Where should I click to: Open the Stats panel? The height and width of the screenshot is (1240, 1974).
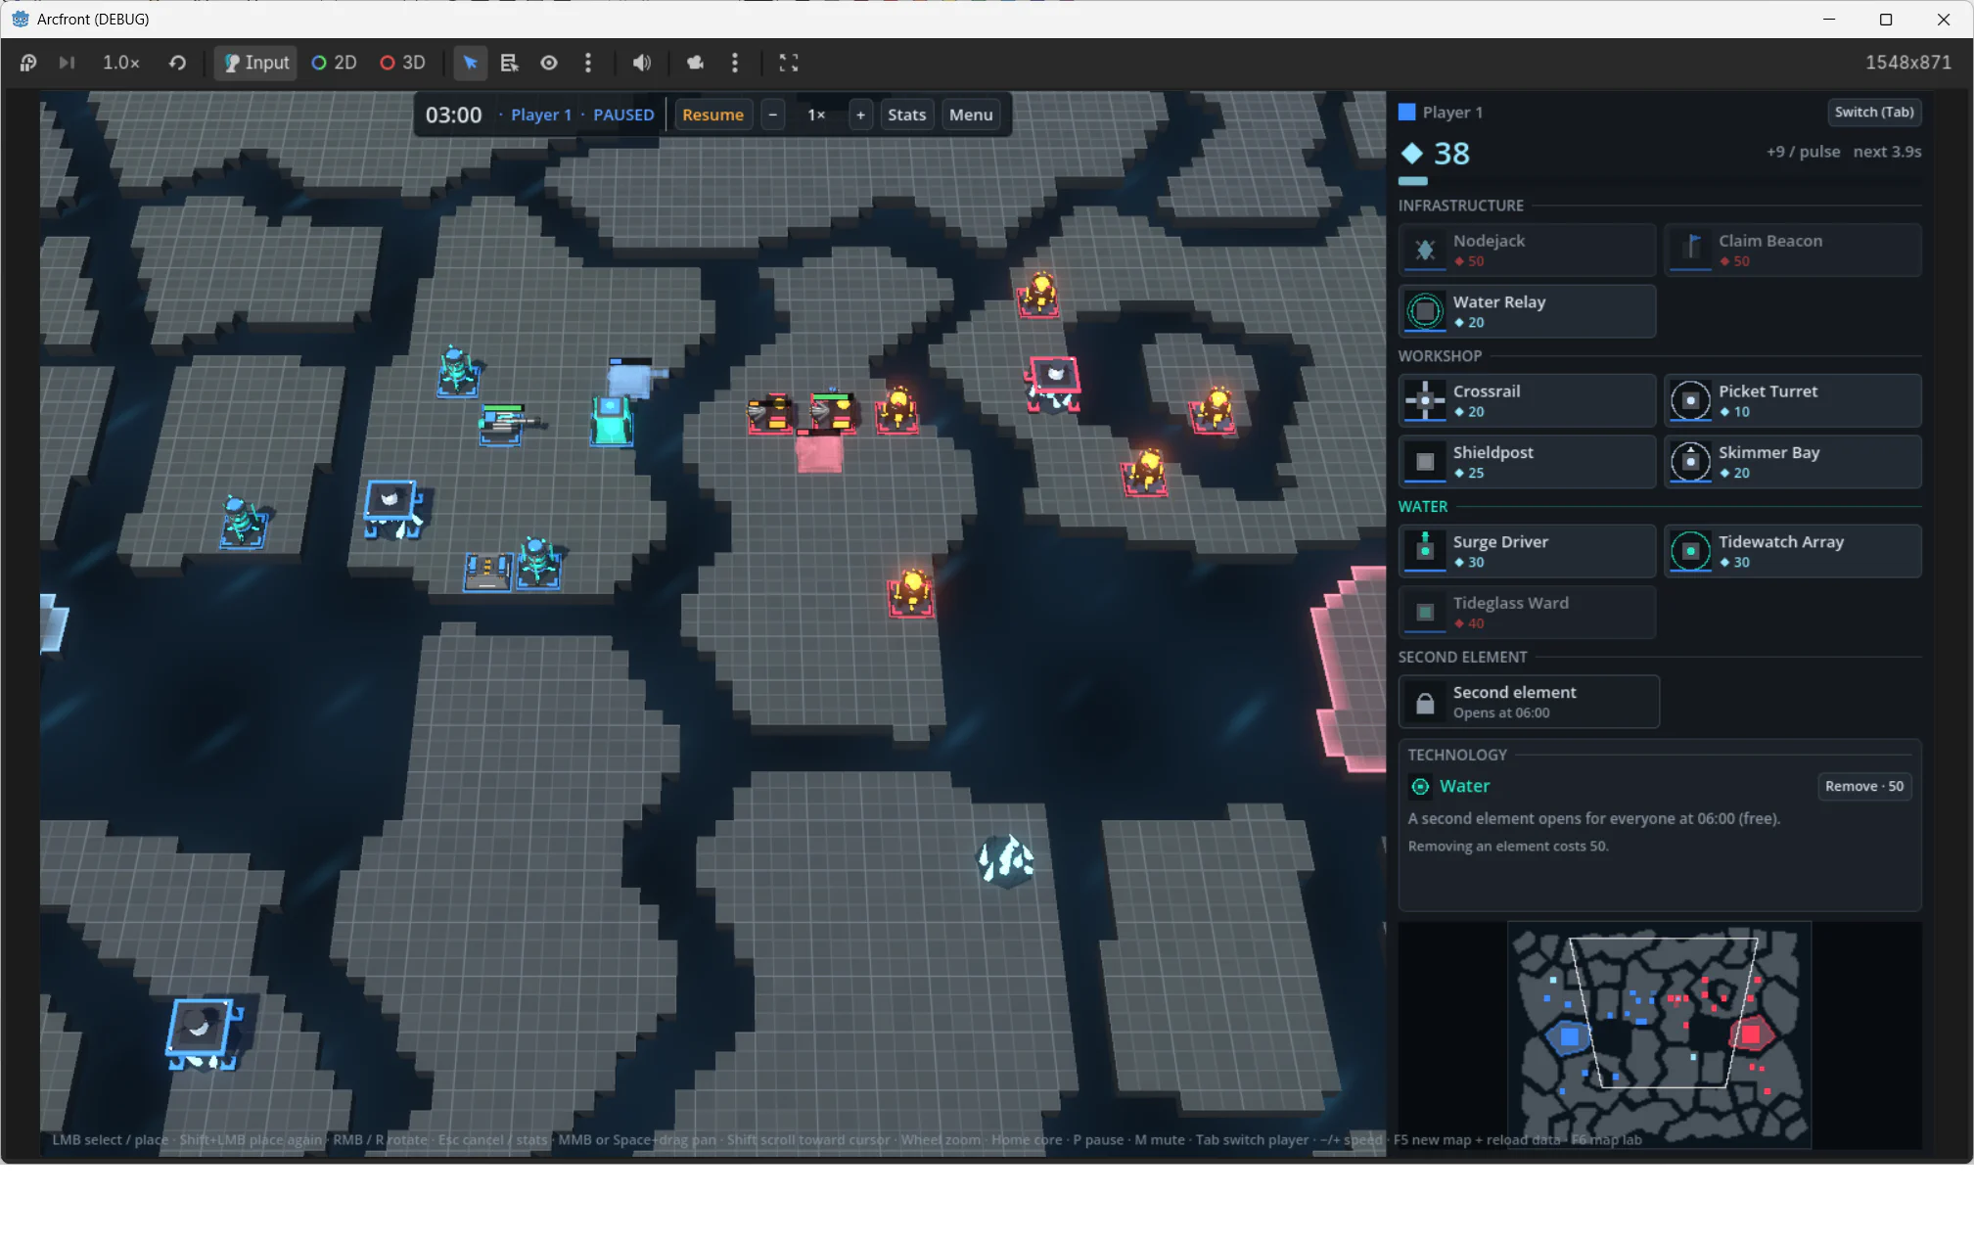coord(906,115)
